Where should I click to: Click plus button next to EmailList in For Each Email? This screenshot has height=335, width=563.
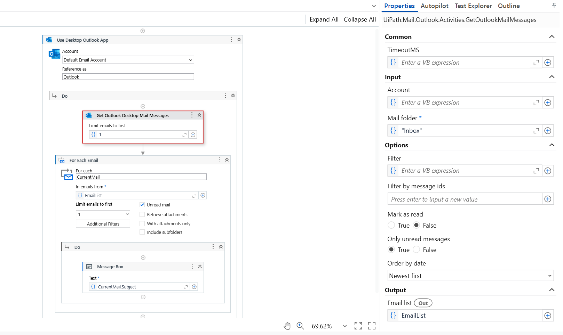pyautogui.click(x=203, y=195)
